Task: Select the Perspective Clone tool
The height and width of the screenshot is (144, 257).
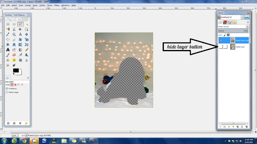Action: pos(20,60)
